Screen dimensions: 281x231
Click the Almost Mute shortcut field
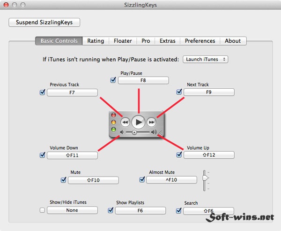click(171, 180)
